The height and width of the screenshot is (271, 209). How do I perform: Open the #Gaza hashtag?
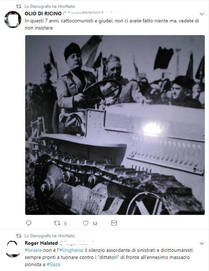tap(53, 265)
